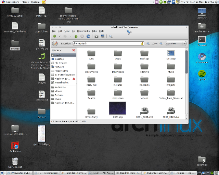Click the show desktop button in bottom panel
Viewport: 219px width, 175px height.
(2, 173)
